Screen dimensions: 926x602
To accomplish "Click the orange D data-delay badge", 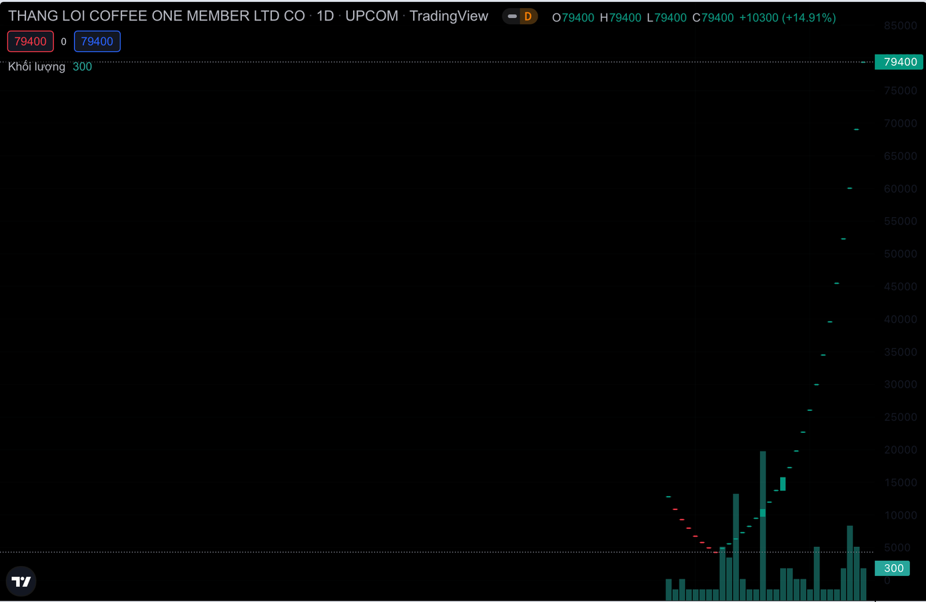I will (x=528, y=17).
